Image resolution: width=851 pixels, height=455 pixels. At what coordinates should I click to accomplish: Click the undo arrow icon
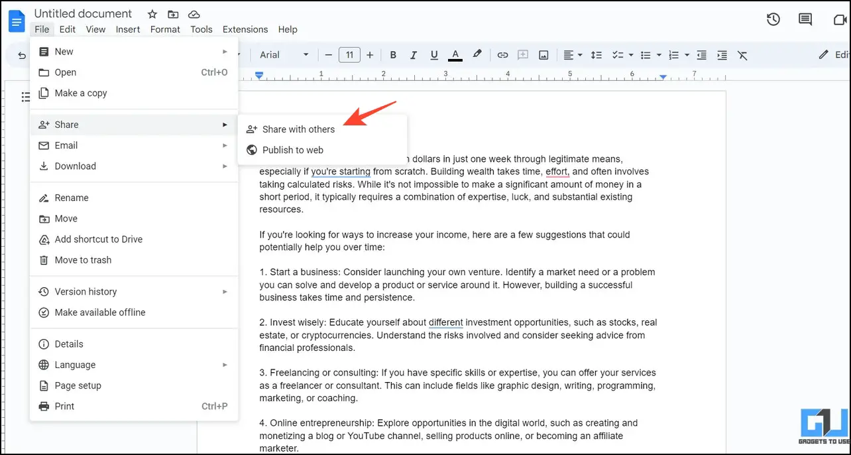pos(23,56)
